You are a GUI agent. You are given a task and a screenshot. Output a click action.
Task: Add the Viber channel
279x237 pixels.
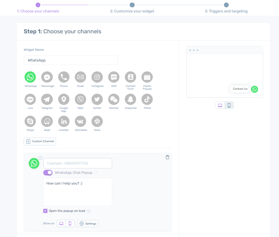pyautogui.click(x=80, y=99)
